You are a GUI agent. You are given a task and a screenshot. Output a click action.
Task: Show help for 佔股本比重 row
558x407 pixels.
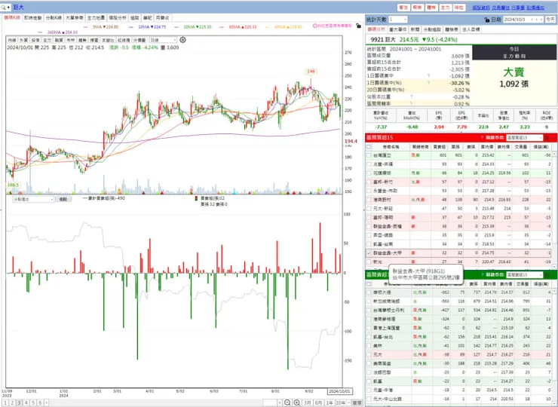click(x=412, y=96)
